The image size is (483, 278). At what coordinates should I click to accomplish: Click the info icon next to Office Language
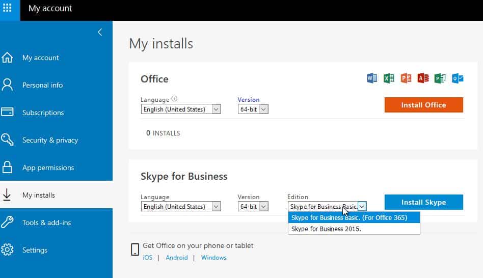pos(174,98)
